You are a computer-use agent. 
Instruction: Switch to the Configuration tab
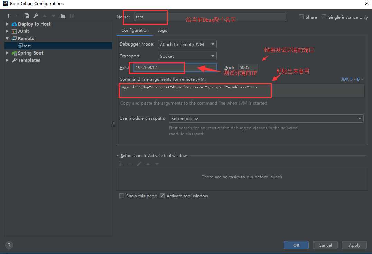[135, 30]
